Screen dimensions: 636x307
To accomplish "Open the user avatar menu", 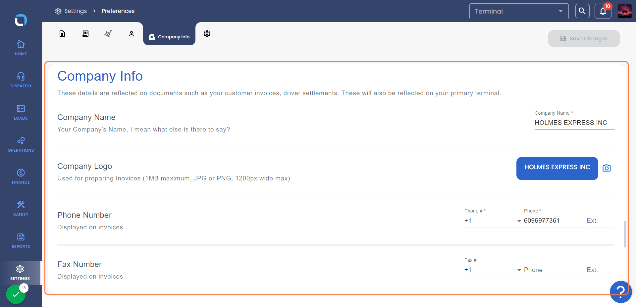I will (625, 11).
